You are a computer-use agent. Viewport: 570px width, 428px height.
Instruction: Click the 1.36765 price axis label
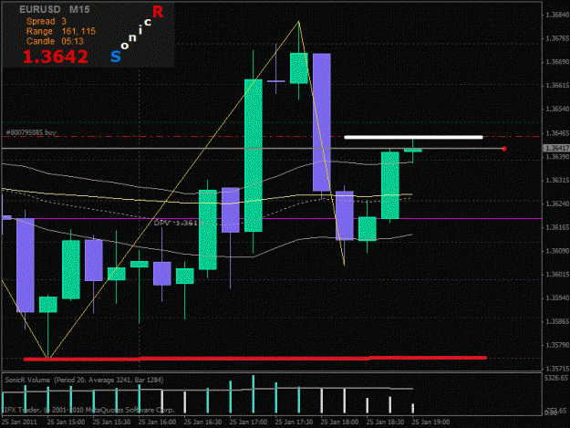(x=557, y=38)
